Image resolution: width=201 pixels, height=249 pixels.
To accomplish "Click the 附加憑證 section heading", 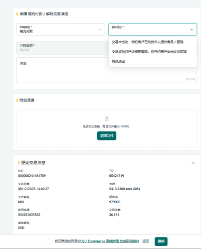I will pyautogui.click(x=27, y=100).
